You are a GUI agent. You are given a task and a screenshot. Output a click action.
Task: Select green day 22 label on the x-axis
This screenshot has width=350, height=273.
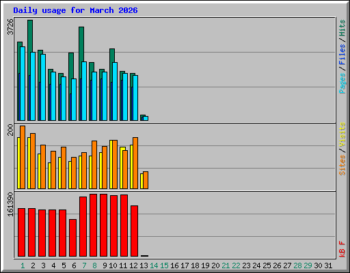click(x=236, y=265)
